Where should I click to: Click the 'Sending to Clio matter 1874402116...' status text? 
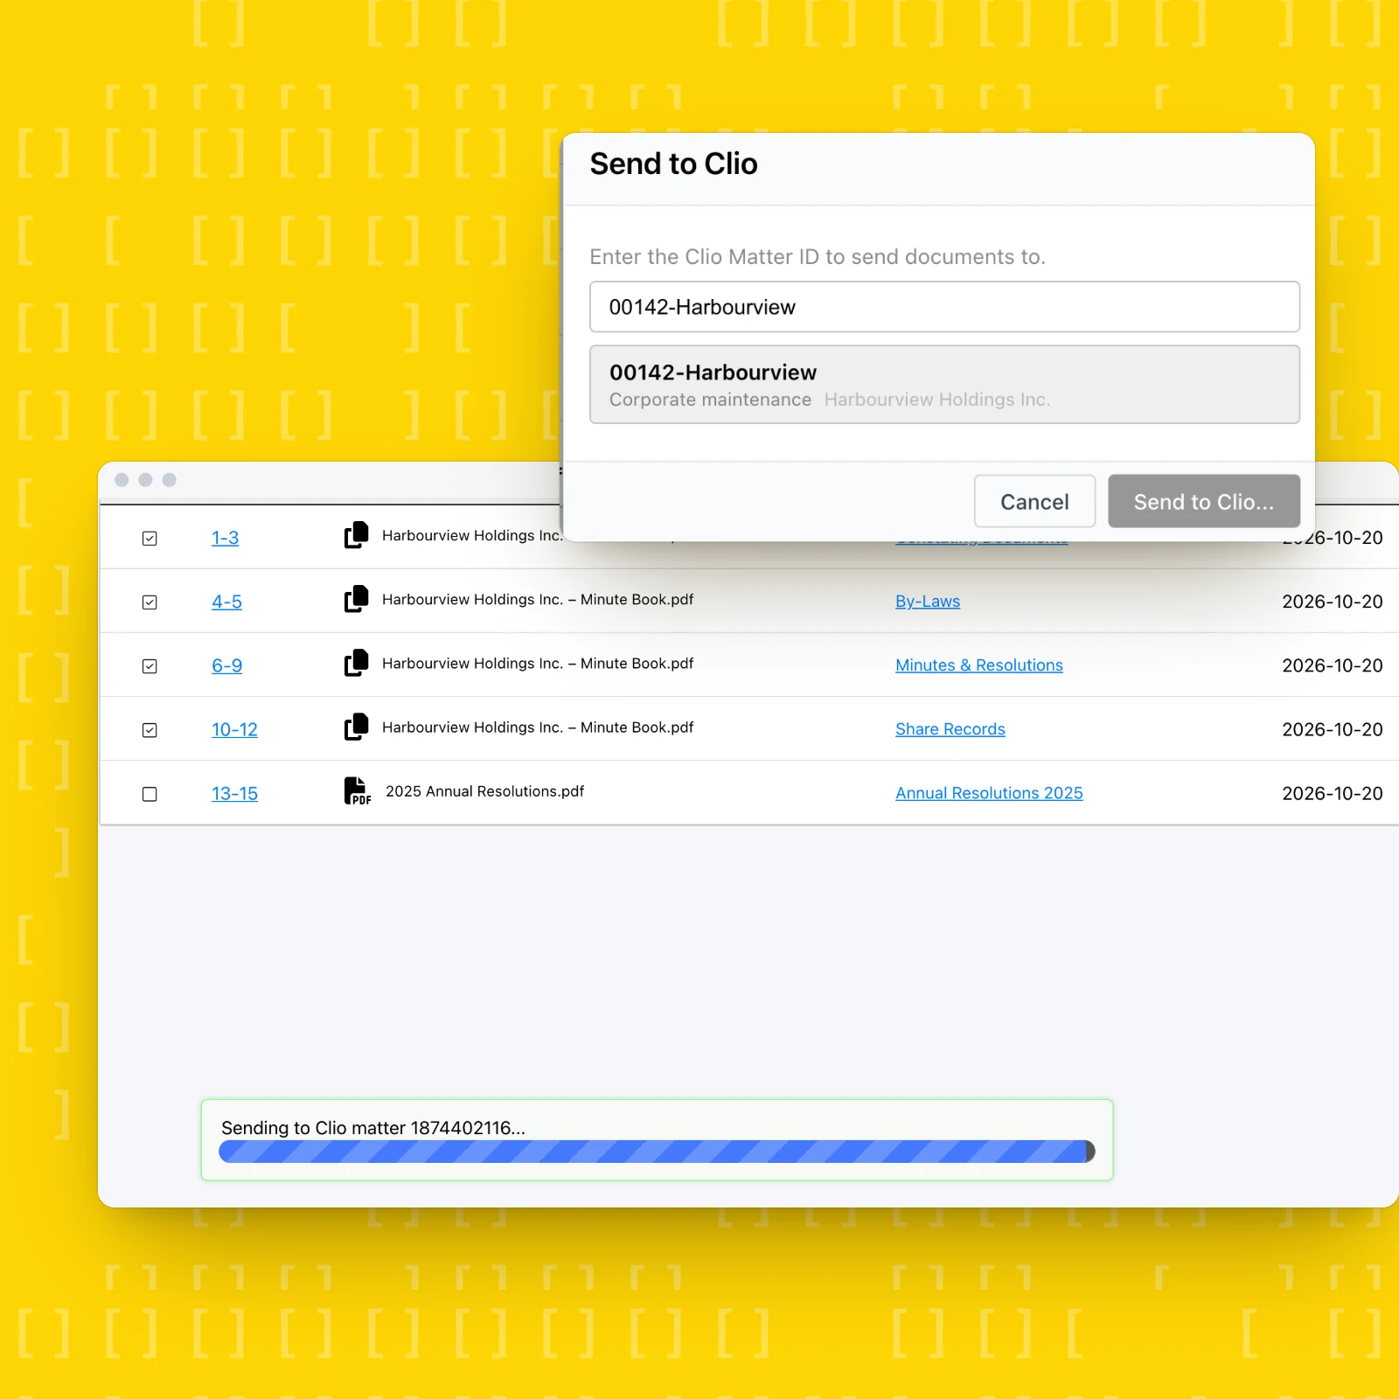pos(373,1128)
